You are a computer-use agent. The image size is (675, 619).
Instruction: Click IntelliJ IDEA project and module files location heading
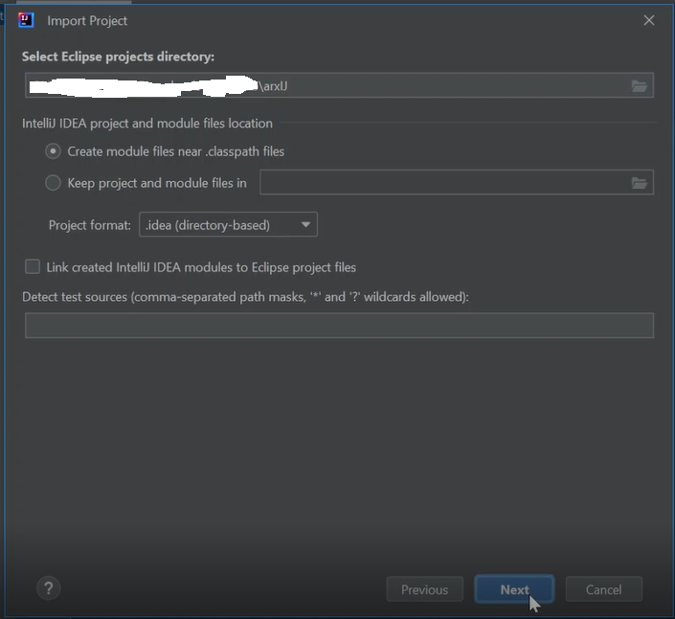(147, 124)
